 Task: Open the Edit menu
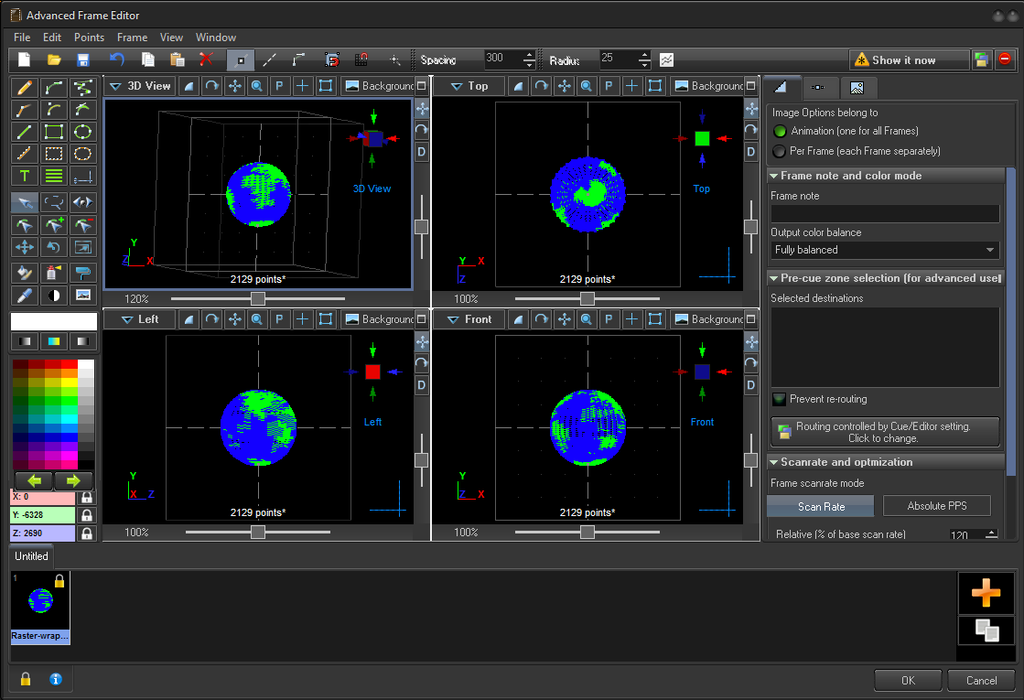[x=52, y=38]
